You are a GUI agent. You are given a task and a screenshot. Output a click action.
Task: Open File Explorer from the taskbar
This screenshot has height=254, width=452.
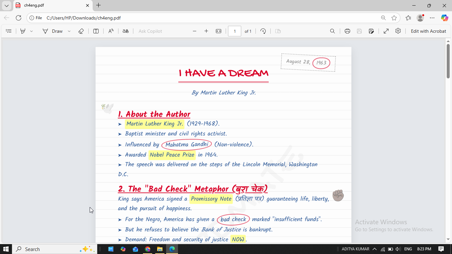(x=160, y=249)
